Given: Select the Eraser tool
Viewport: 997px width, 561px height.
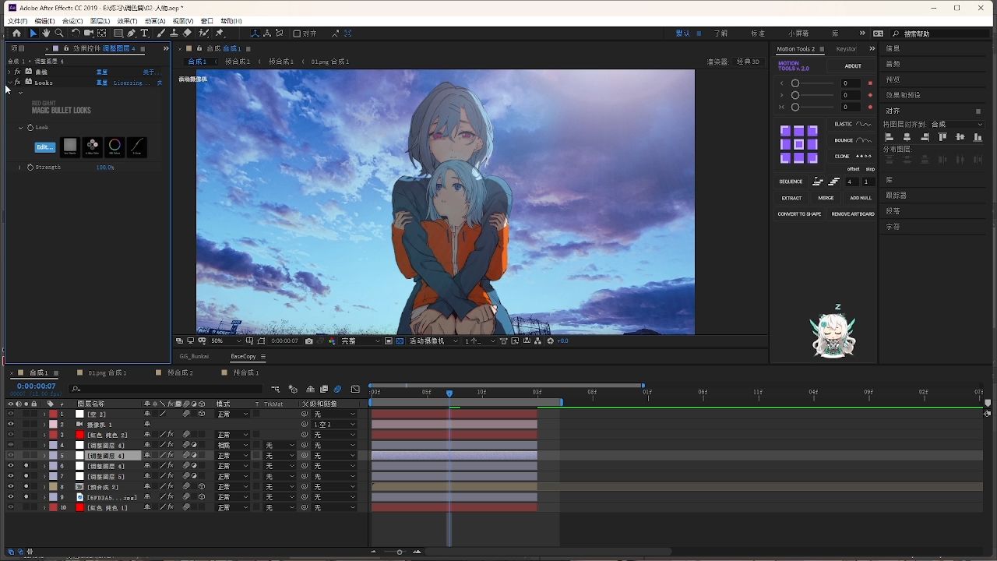Looking at the screenshot, I should coord(187,34).
